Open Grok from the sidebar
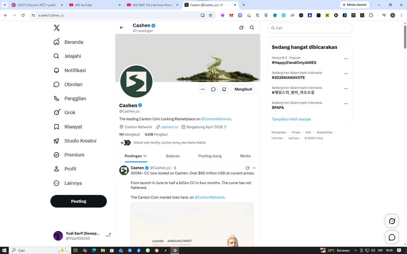Image resolution: width=407 pixels, height=254 pixels. (64, 112)
